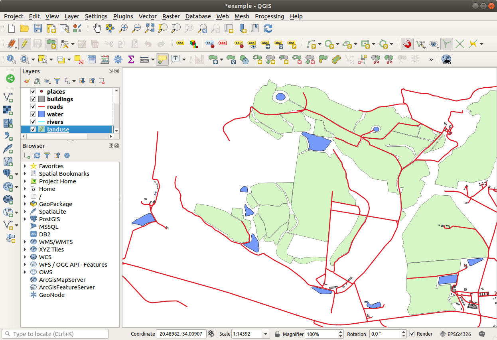The width and height of the screenshot is (497, 340).
Task: Toggle the Render checkbox
Action: tap(412, 334)
